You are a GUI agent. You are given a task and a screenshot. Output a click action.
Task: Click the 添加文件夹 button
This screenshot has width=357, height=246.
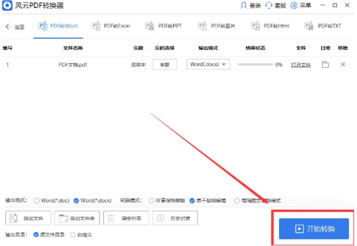coord(77,218)
